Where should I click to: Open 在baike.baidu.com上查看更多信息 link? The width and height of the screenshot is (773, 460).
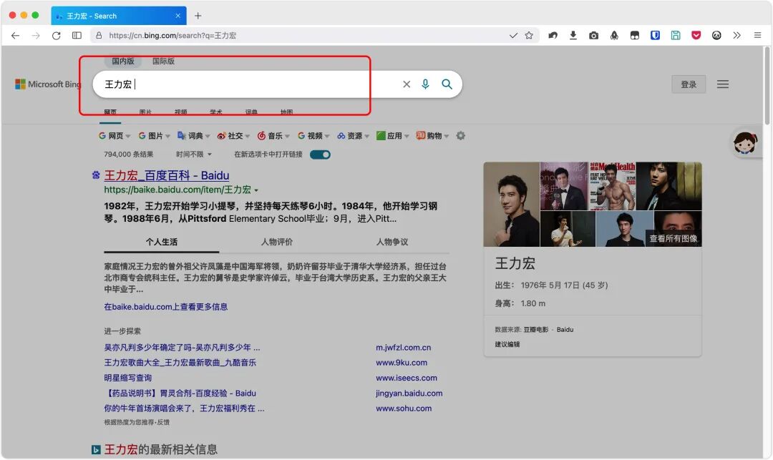(x=165, y=307)
